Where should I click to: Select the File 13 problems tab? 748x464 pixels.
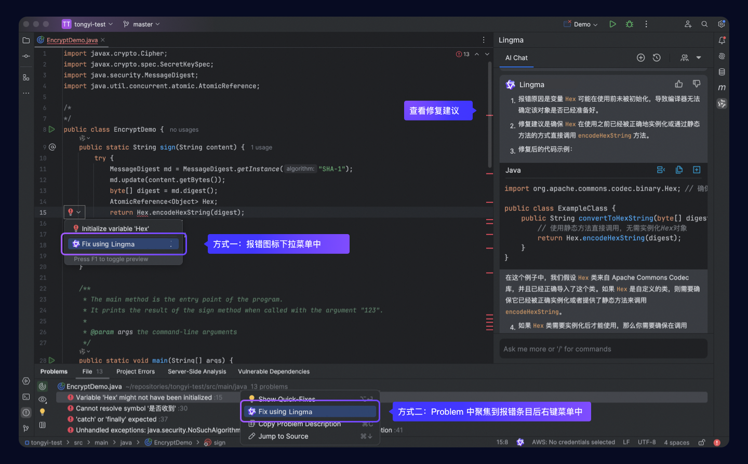pyautogui.click(x=92, y=372)
